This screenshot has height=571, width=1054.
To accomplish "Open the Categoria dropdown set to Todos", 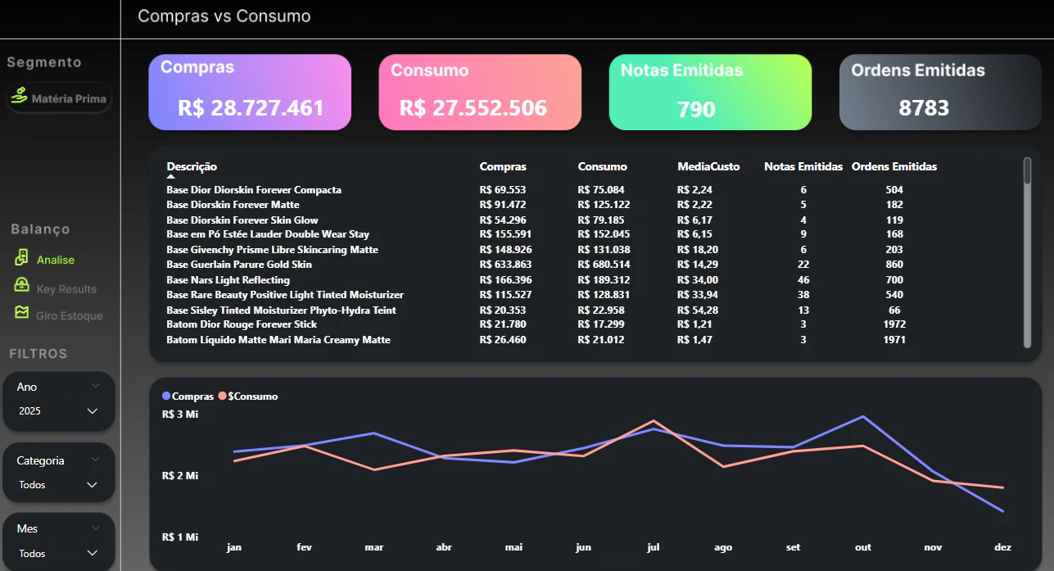I will point(58,485).
